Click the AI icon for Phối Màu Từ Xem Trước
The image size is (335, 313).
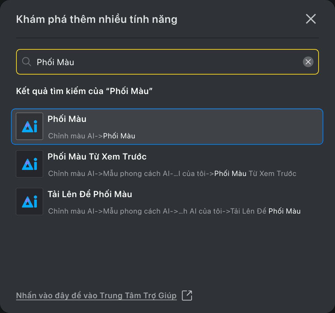(29, 164)
